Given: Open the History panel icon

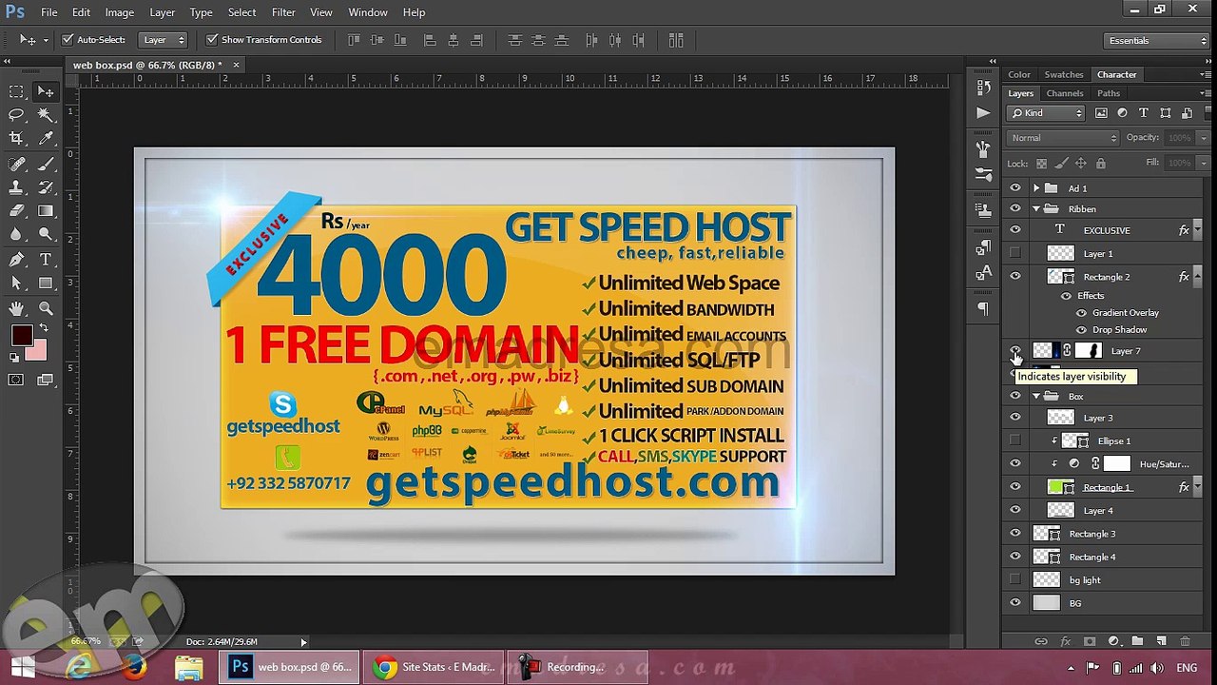Looking at the screenshot, I should [x=983, y=88].
